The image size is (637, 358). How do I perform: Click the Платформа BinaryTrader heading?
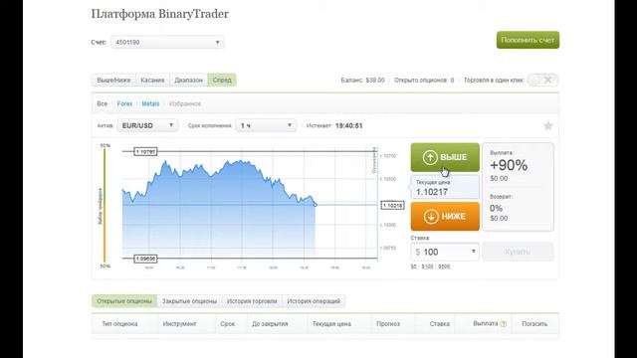coord(159,14)
